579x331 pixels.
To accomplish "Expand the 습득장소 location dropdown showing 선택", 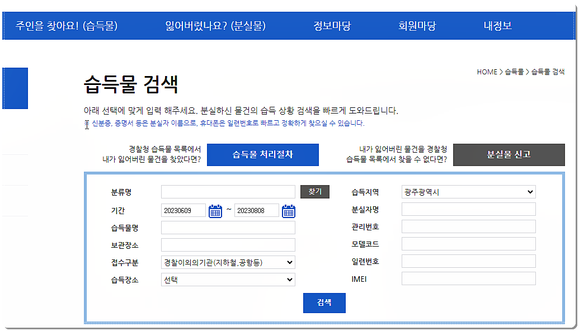I will 228,279.
